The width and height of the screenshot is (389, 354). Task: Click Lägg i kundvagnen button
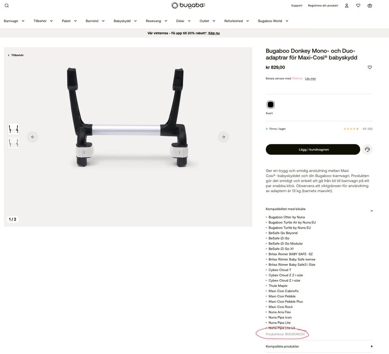click(x=312, y=149)
